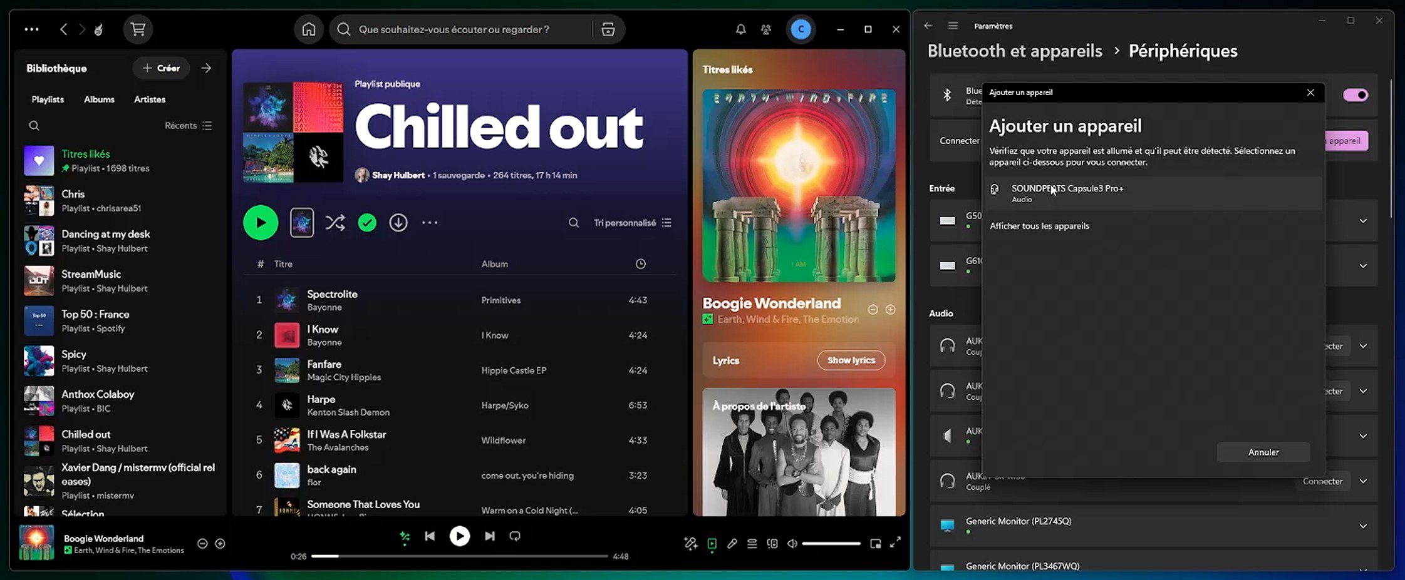Turn off Bluetooth switch in Paramètres
The height and width of the screenshot is (580, 1405).
tap(1355, 95)
